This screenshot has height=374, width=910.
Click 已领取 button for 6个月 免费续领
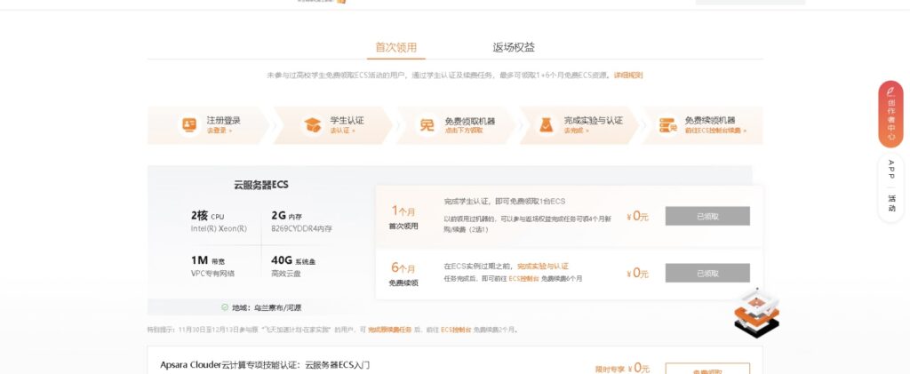coord(707,273)
